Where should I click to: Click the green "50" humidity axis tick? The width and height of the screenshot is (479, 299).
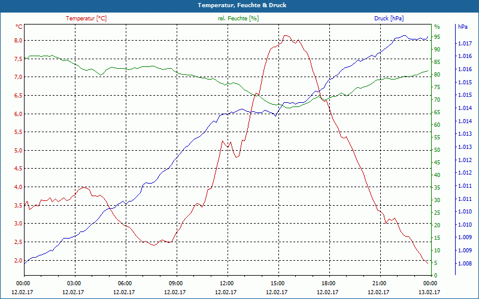tap(437, 150)
